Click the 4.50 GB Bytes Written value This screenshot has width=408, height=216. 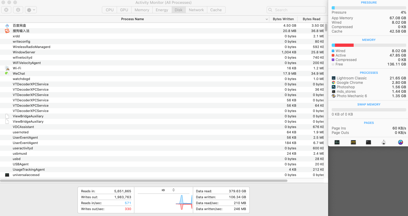pos(290,25)
